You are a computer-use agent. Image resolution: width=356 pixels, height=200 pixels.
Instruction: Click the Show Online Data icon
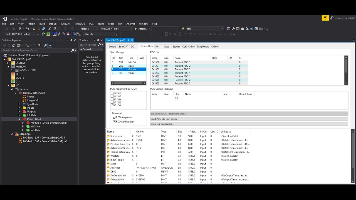pos(74,34)
